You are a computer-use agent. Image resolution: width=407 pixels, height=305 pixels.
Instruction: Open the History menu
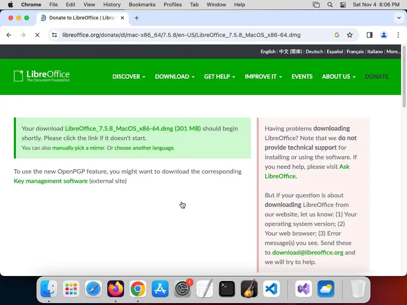coord(112,5)
